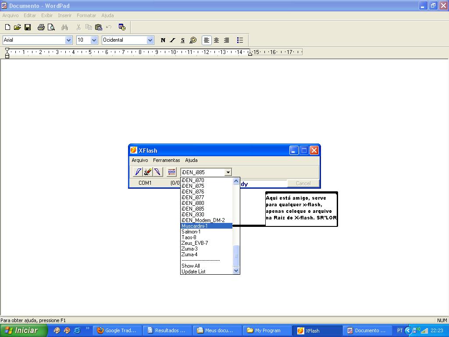Collapse the iDEN_i885 device dropdown in XFlash
Viewport: 449px width, 337px height.
coord(228,172)
